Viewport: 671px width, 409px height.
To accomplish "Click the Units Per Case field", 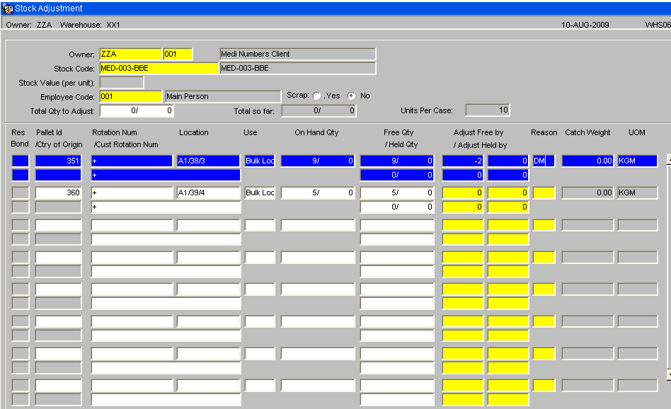I will [488, 110].
